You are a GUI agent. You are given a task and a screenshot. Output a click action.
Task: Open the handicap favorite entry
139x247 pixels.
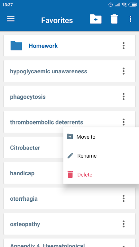pos(22,173)
